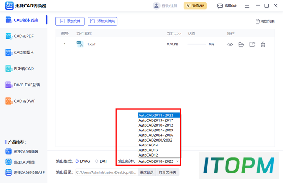Clear the file list with 清空列表

pos(265,22)
